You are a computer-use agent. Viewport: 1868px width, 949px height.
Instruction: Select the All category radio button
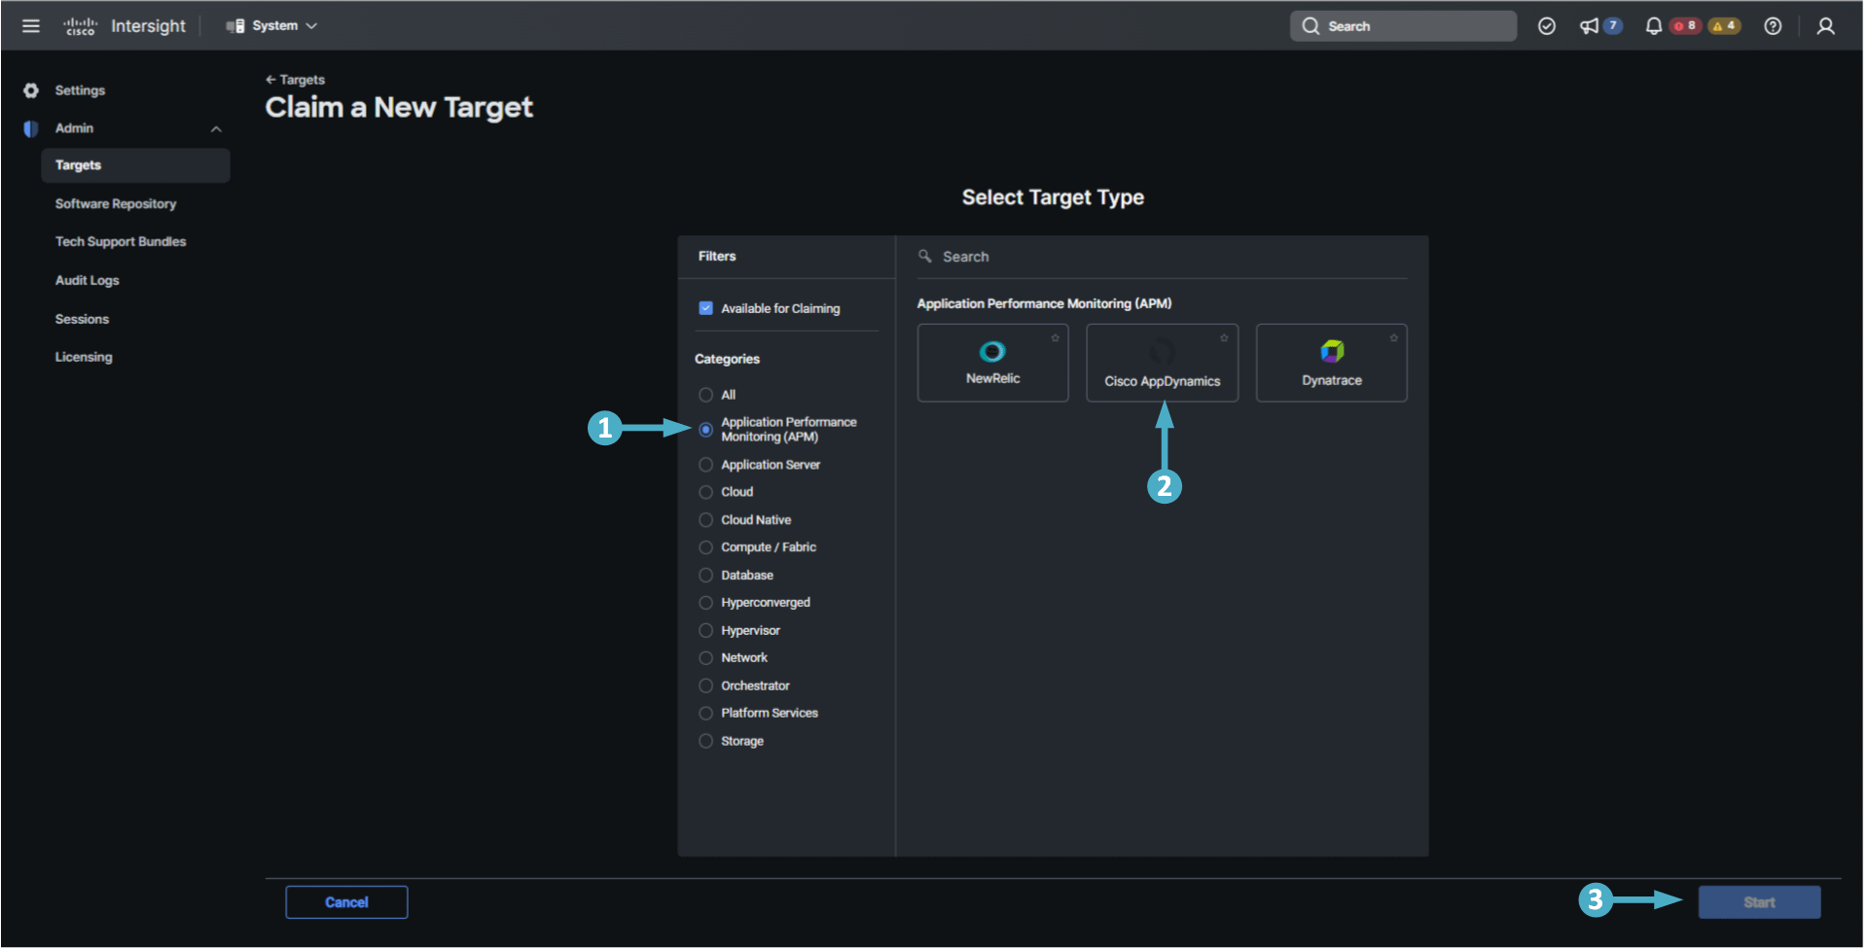(x=706, y=395)
